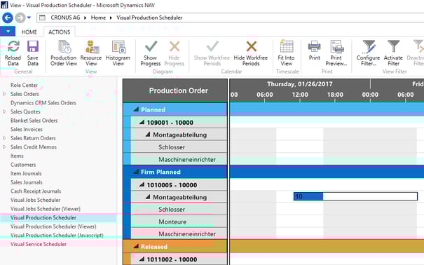Toggle Show Progress on

151,53
